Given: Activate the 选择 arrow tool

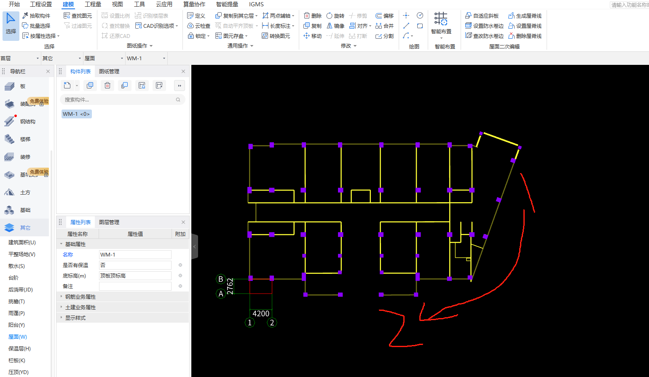Looking at the screenshot, I should [x=11, y=26].
